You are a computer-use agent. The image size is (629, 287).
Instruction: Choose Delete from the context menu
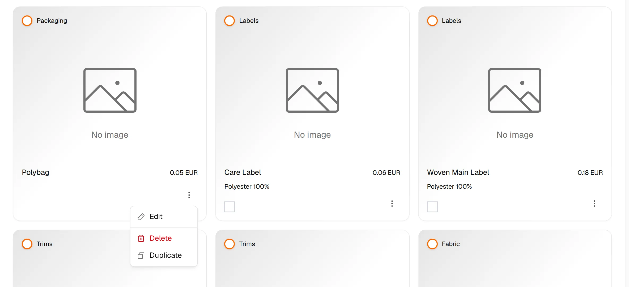pyautogui.click(x=164, y=238)
